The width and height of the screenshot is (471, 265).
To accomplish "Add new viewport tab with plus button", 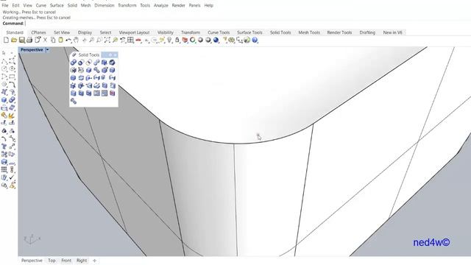I will [94, 261].
